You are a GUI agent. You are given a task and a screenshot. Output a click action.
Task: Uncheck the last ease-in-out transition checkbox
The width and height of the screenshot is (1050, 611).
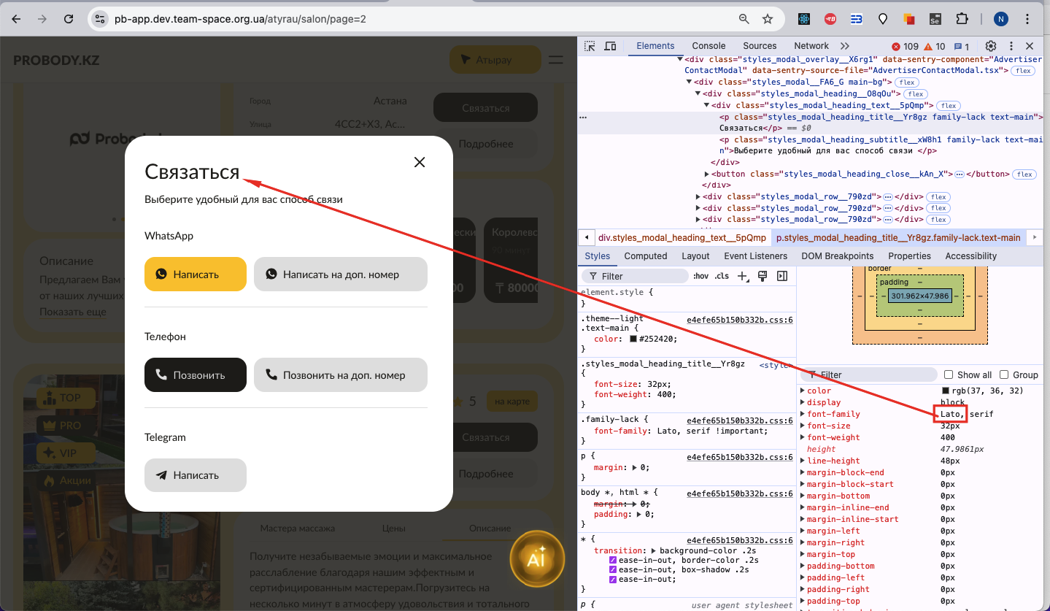[614, 580]
